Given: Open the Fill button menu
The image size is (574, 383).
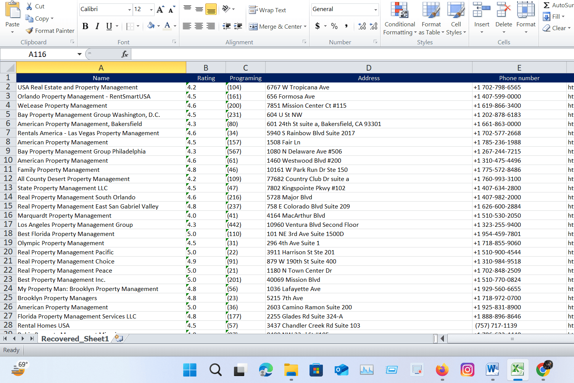Looking at the screenshot, I should (553, 16).
